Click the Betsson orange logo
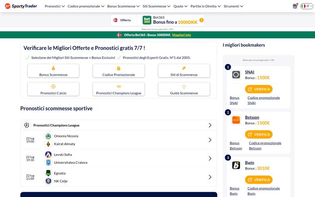 click(x=236, y=120)
